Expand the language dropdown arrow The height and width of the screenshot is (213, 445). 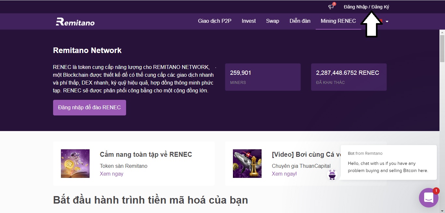387,21
